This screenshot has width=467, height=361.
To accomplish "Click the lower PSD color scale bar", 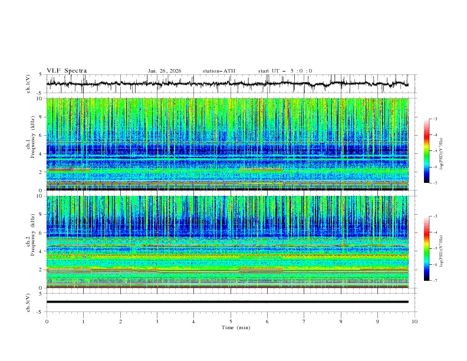I will tap(426, 248).
